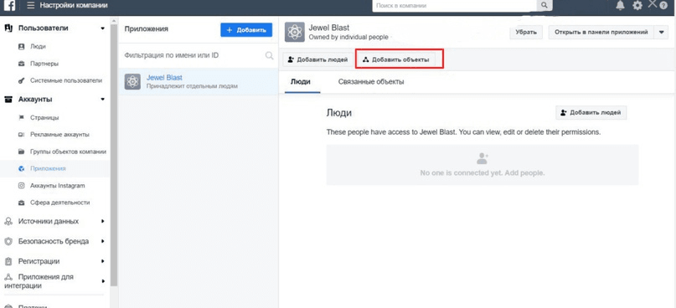Open the help question mark icon
This screenshot has height=308, width=676.
click(x=663, y=6)
